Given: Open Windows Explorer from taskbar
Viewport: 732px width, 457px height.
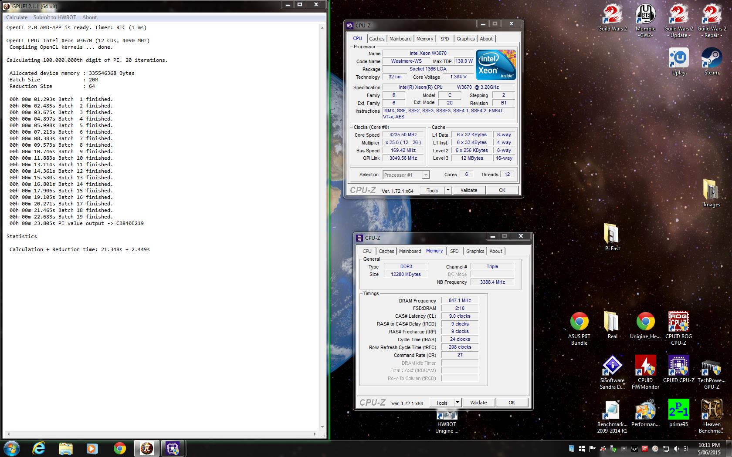Looking at the screenshot, I should click(65, 448).
